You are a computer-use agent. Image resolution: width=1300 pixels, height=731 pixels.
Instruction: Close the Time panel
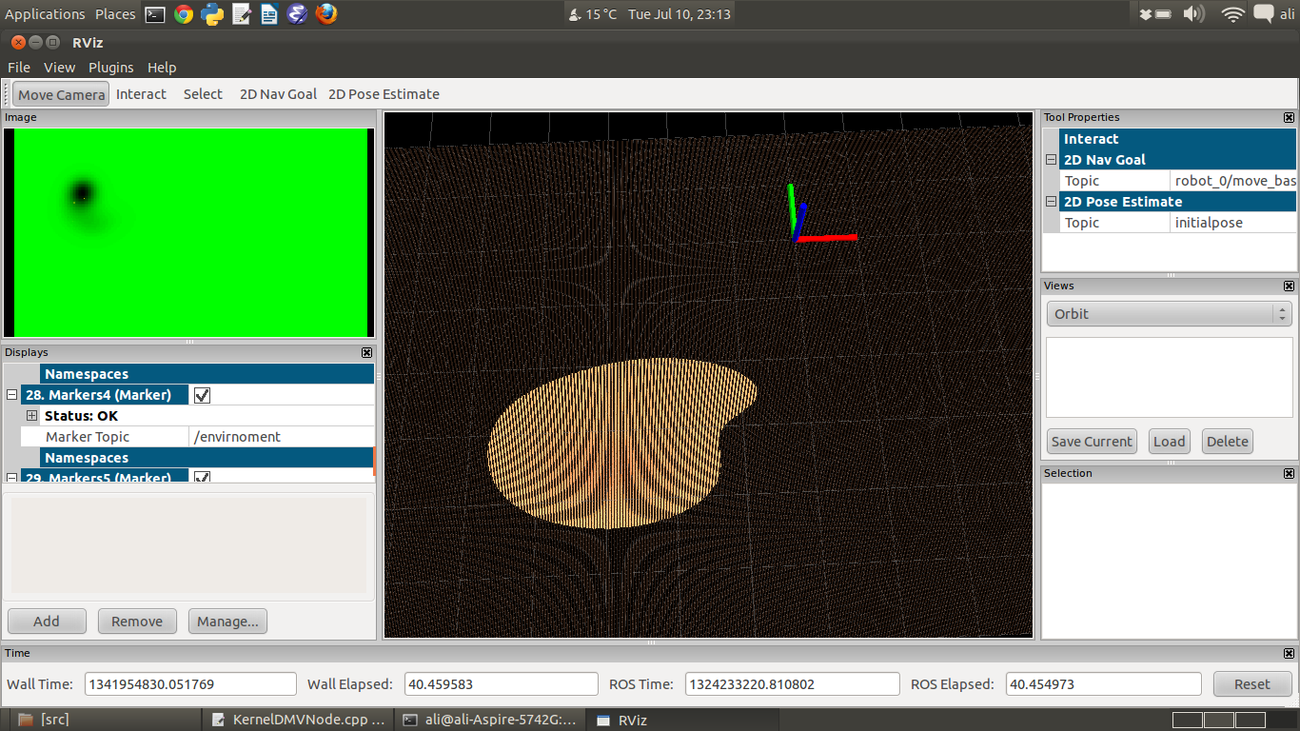[x=1289, y=653]
